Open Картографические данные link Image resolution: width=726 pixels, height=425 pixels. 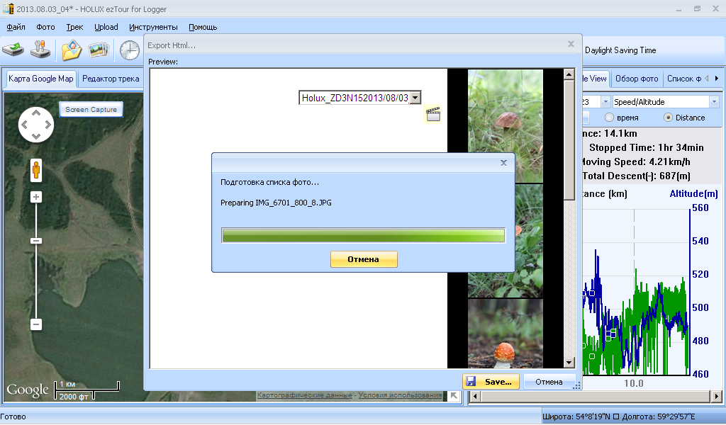(x=304, y=395)
